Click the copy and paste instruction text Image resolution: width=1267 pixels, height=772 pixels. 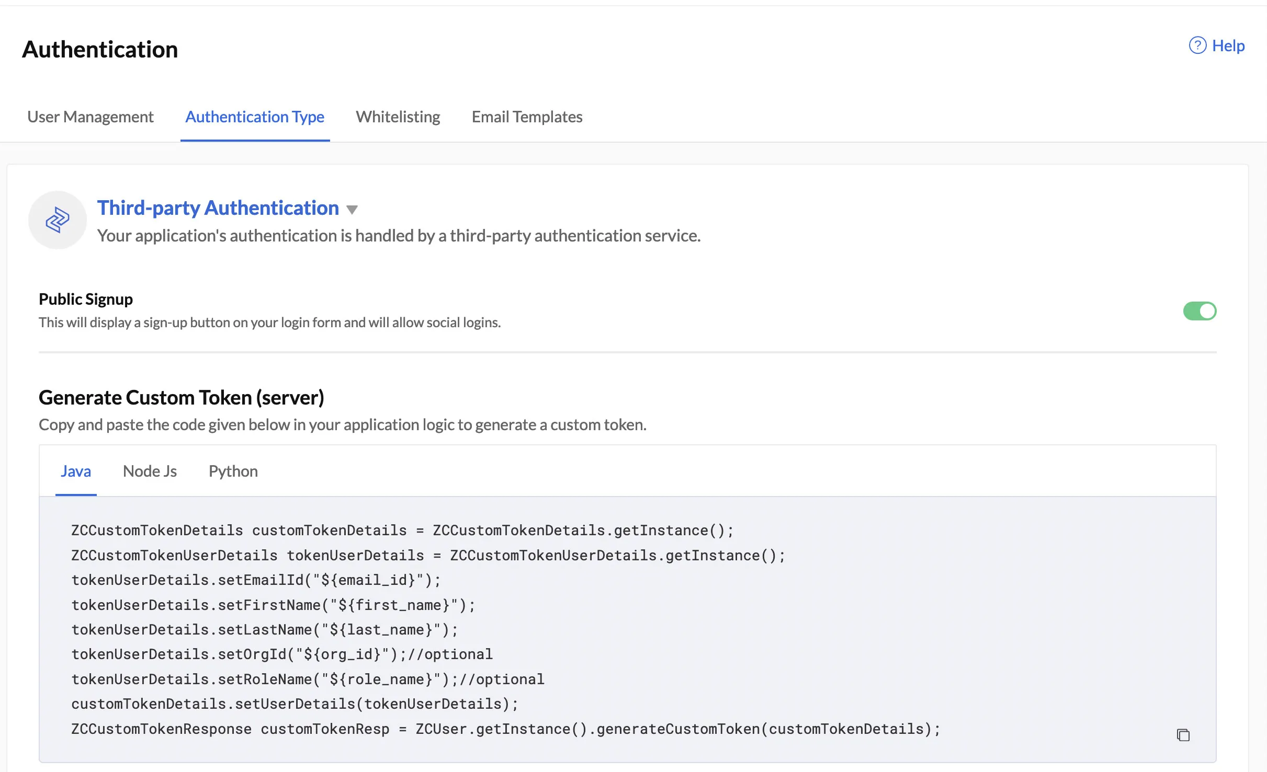click(x=343, y=425)
